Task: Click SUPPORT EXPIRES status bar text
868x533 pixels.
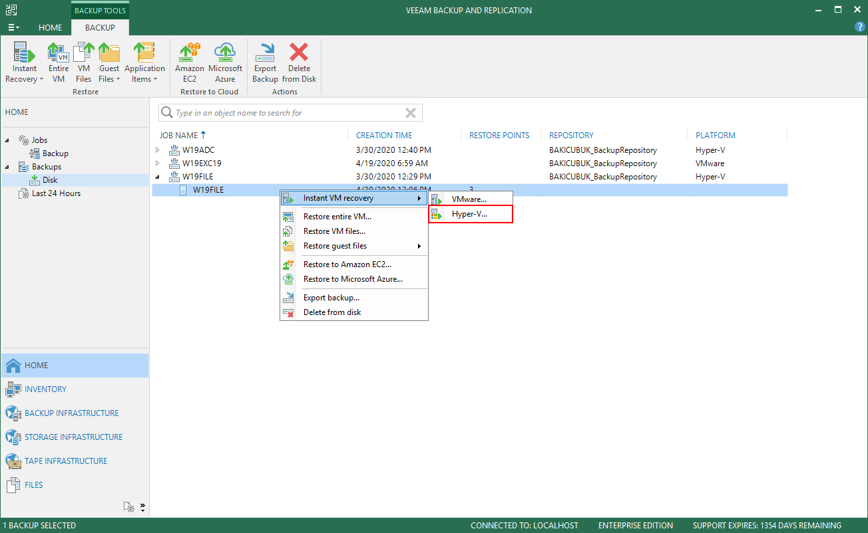Action: pyautogui.click(x=767, y=526)
